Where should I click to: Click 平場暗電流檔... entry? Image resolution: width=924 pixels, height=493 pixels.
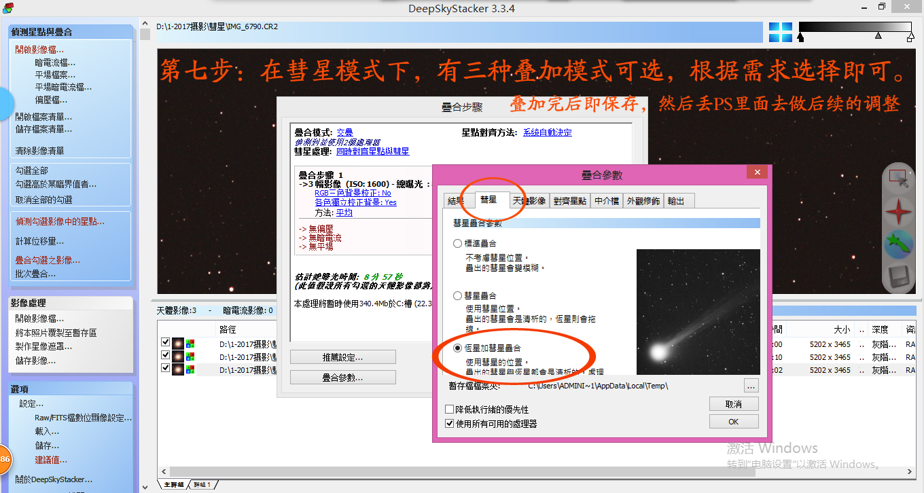click(x=63, y=87)
